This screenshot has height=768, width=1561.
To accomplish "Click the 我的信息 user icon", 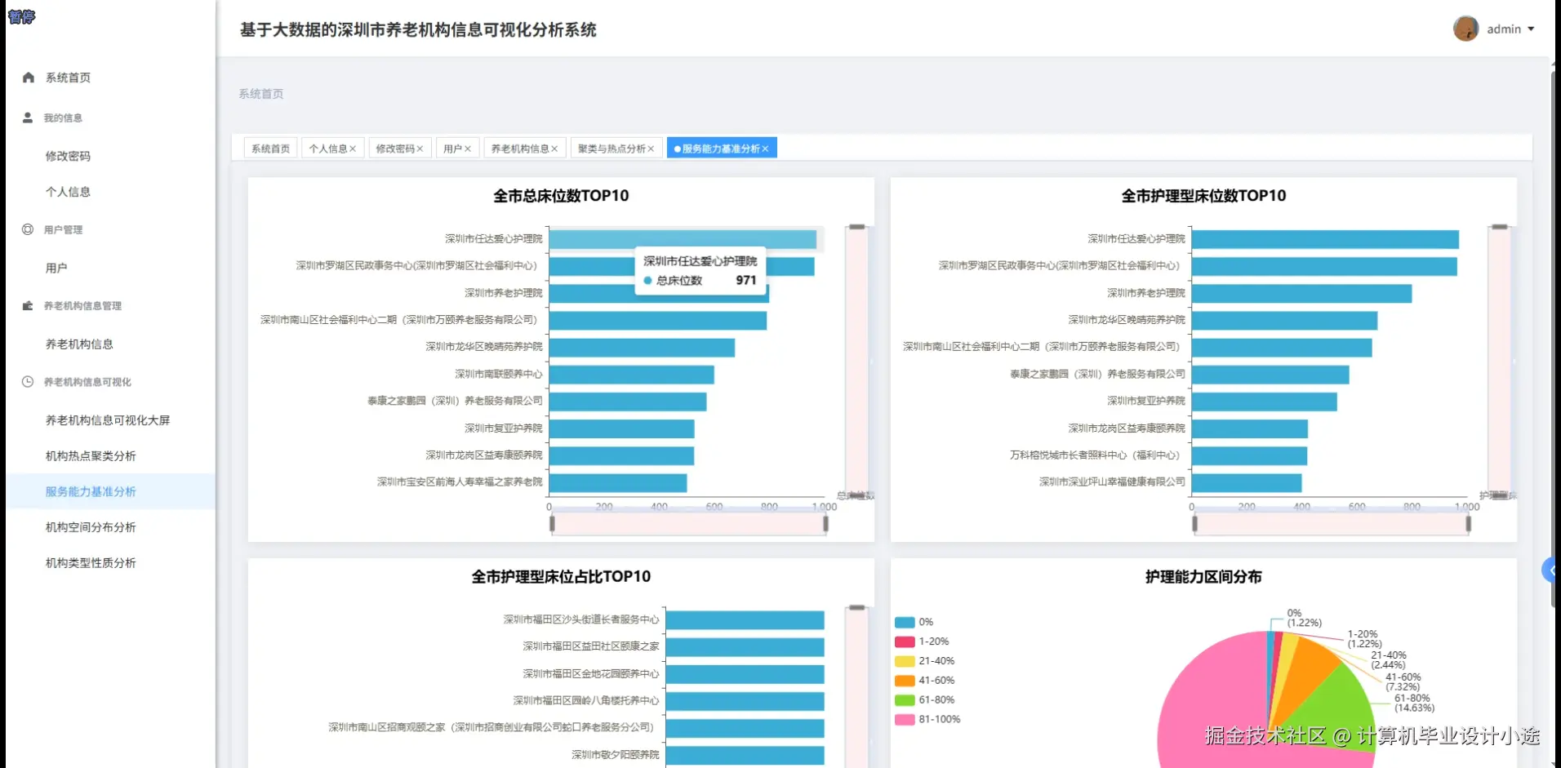I will [x=27, y=117].
